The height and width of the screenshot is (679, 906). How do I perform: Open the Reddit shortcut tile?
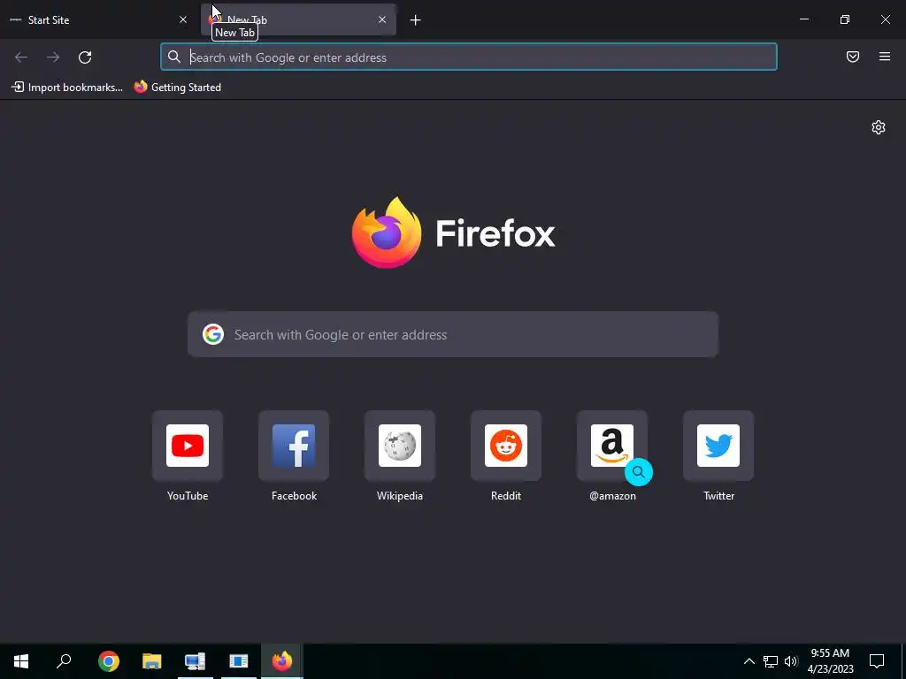pyautogui.click(x=506, y=446)
